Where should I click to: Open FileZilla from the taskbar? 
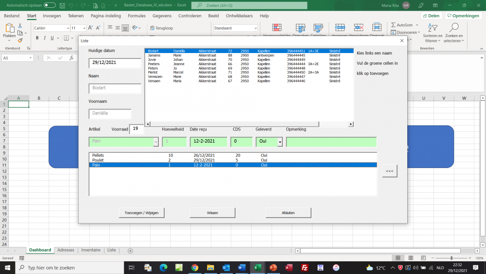[305, 268]
